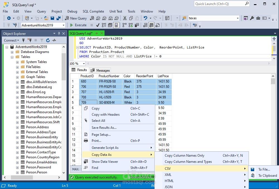Select To Clipboard under CSV
The image size is (279, 189).
tap(264, 175)
